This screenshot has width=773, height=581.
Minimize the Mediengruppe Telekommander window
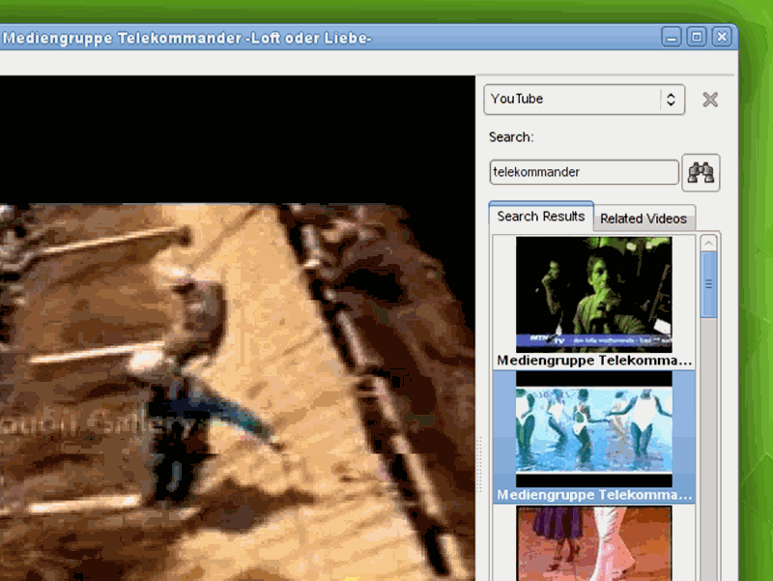tap(672, 38)
